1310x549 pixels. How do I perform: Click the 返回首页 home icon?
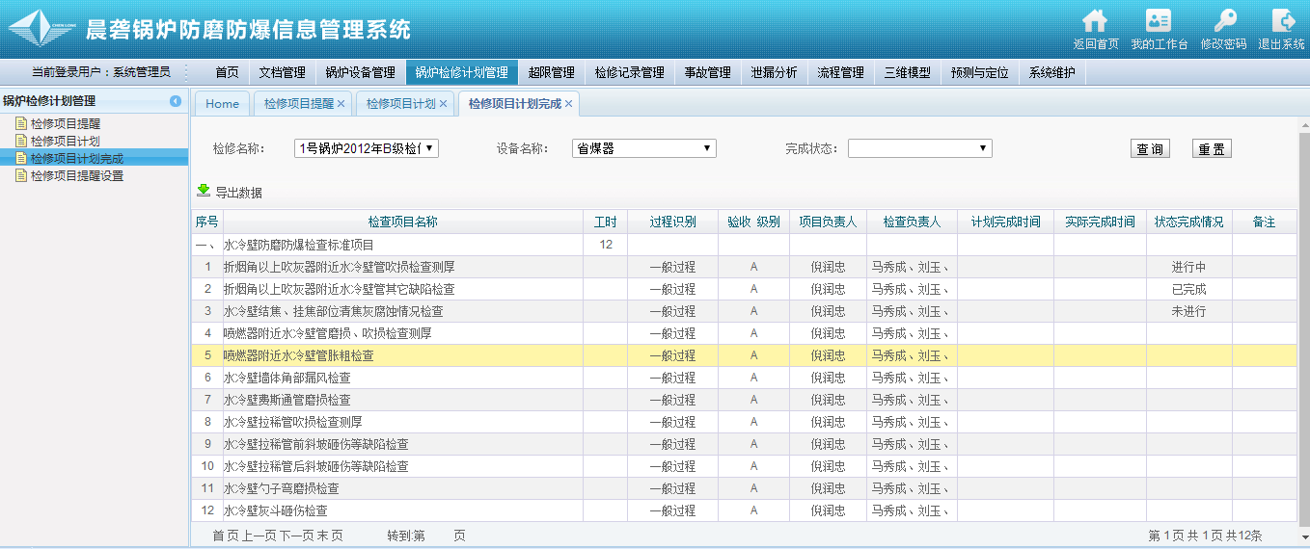point(1095,21)
